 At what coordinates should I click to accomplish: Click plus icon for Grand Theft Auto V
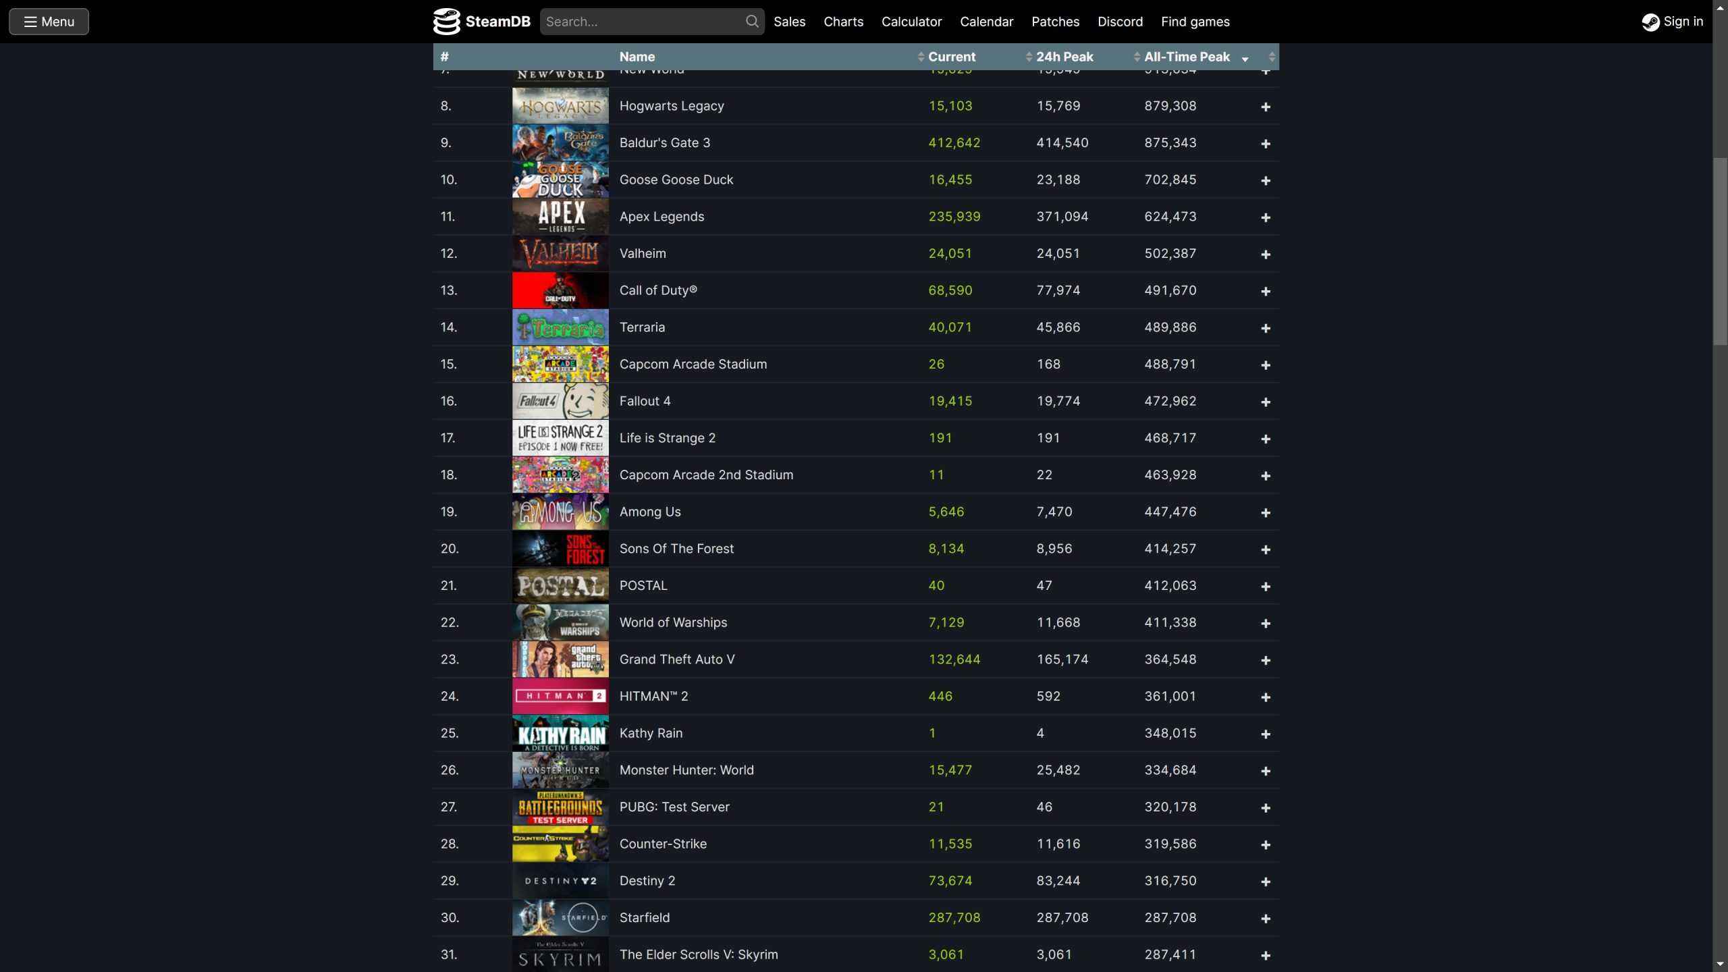click(x=1266, y=660)
